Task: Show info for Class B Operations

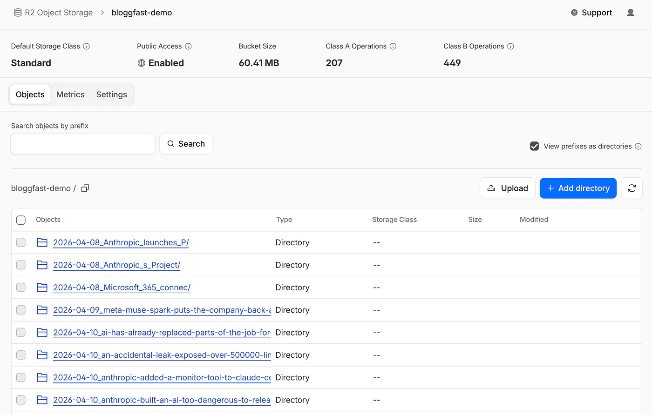Action: tap(510, 46)
